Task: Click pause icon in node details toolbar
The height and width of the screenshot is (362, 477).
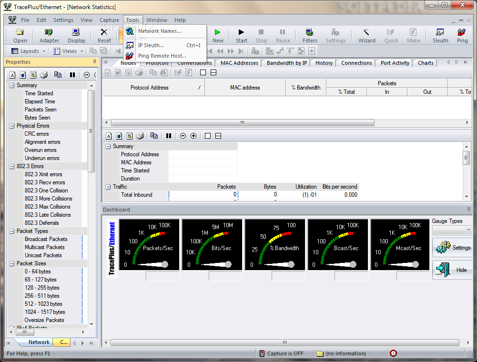Action: coord(169,136)
